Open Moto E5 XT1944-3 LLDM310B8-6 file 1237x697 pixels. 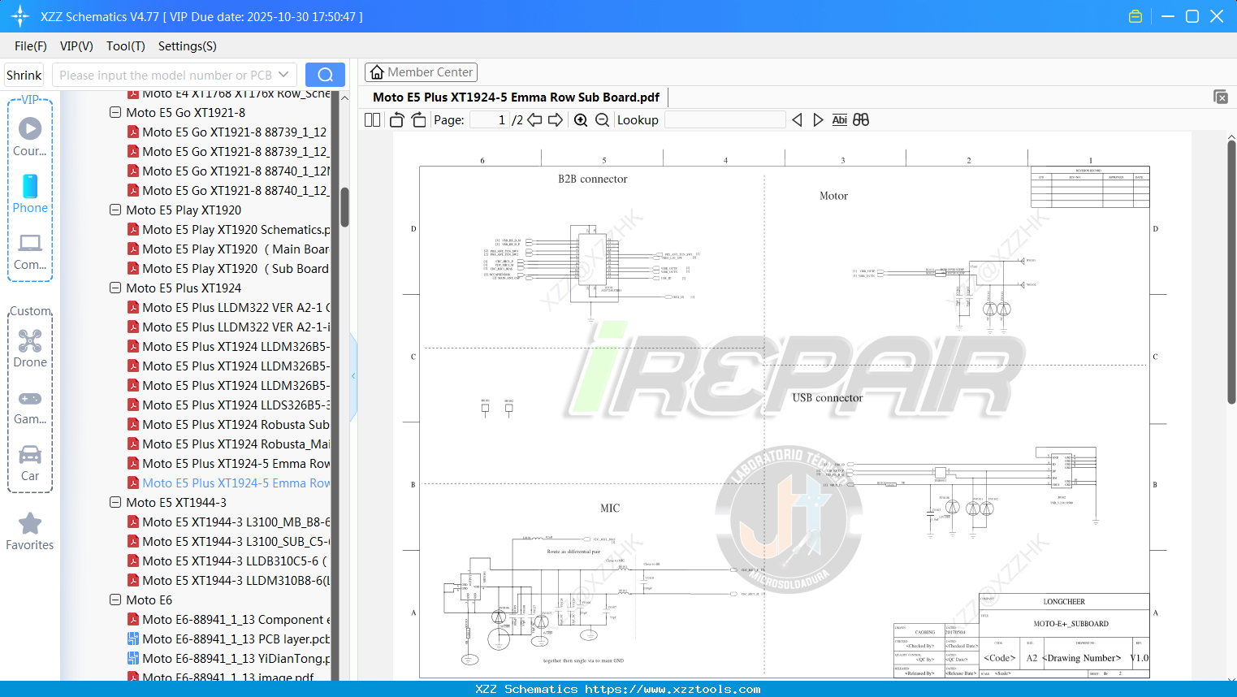click(x=228, y=580)
